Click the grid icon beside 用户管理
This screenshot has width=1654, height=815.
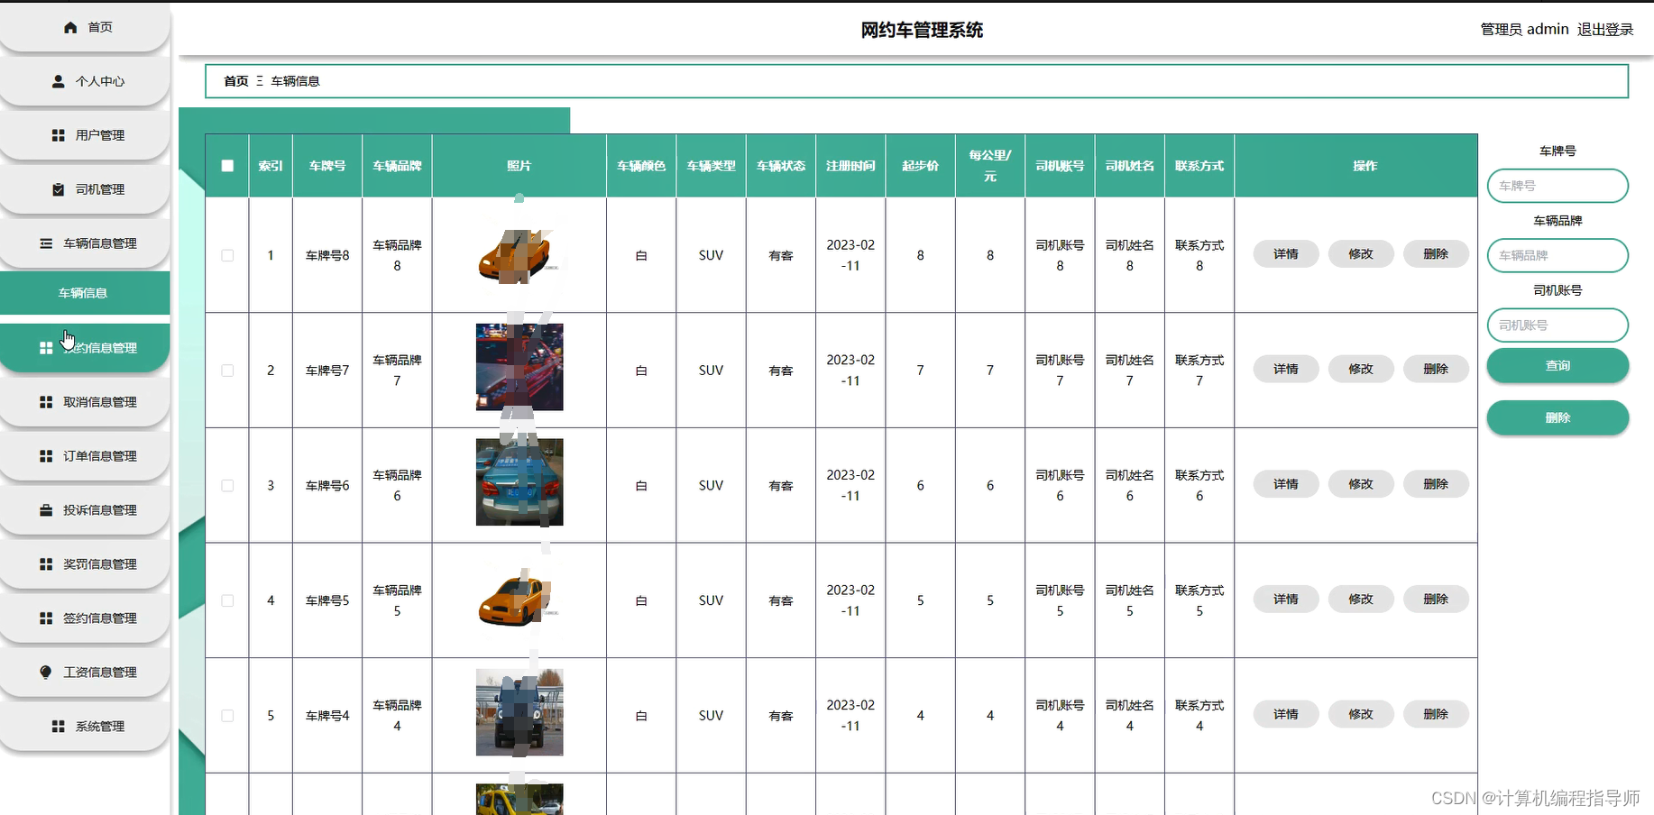pyautogui.click(x=58, y=135)
